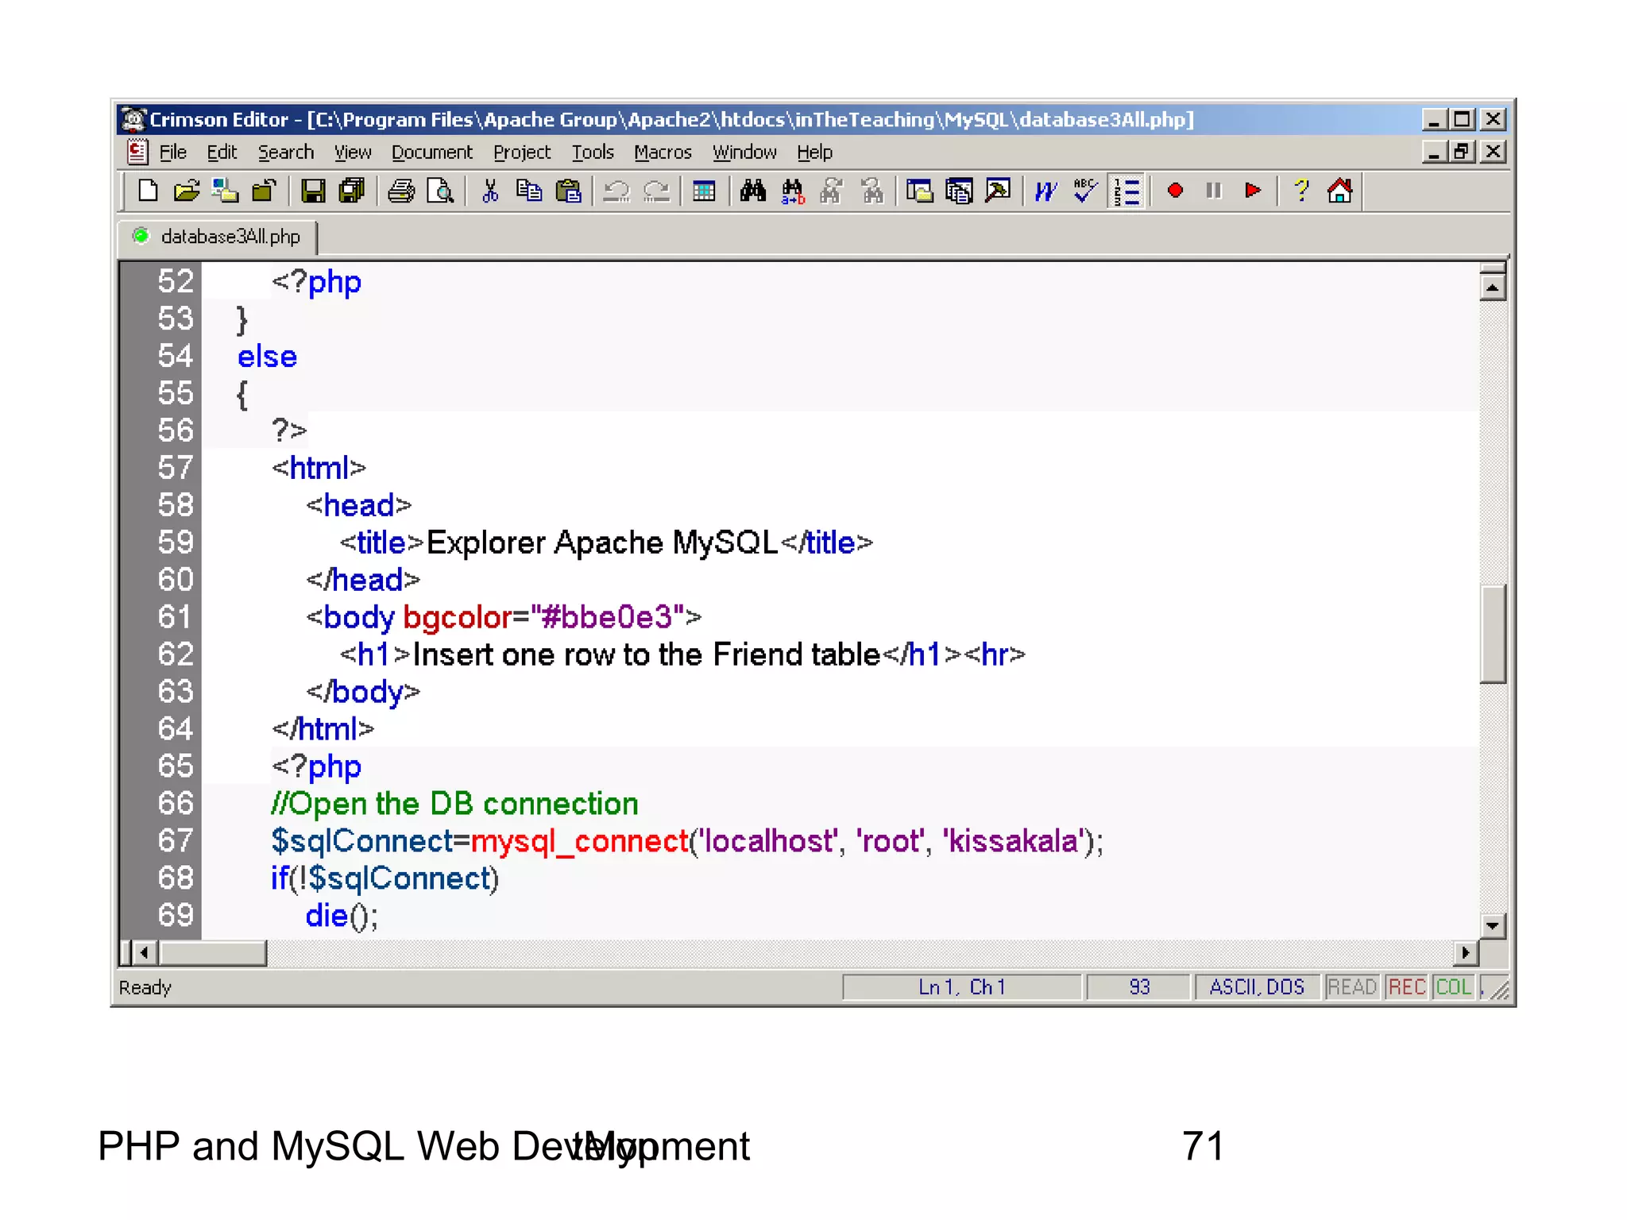Image resolution: width=1627 pixels, height=1220 pixels.
Task: Open the Window menu
Action: click(x=744, y=152)
